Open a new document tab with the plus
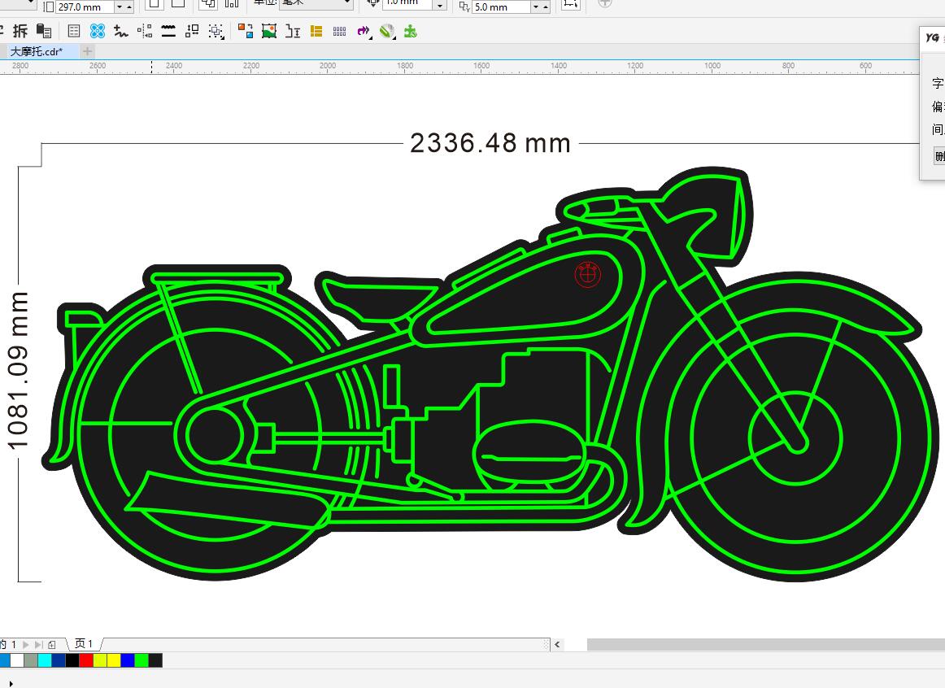The width and height of the screenshot is (945, 688). pos(87,52)
